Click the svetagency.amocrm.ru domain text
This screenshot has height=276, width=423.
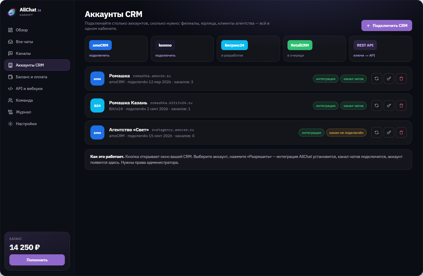[173, 130]
